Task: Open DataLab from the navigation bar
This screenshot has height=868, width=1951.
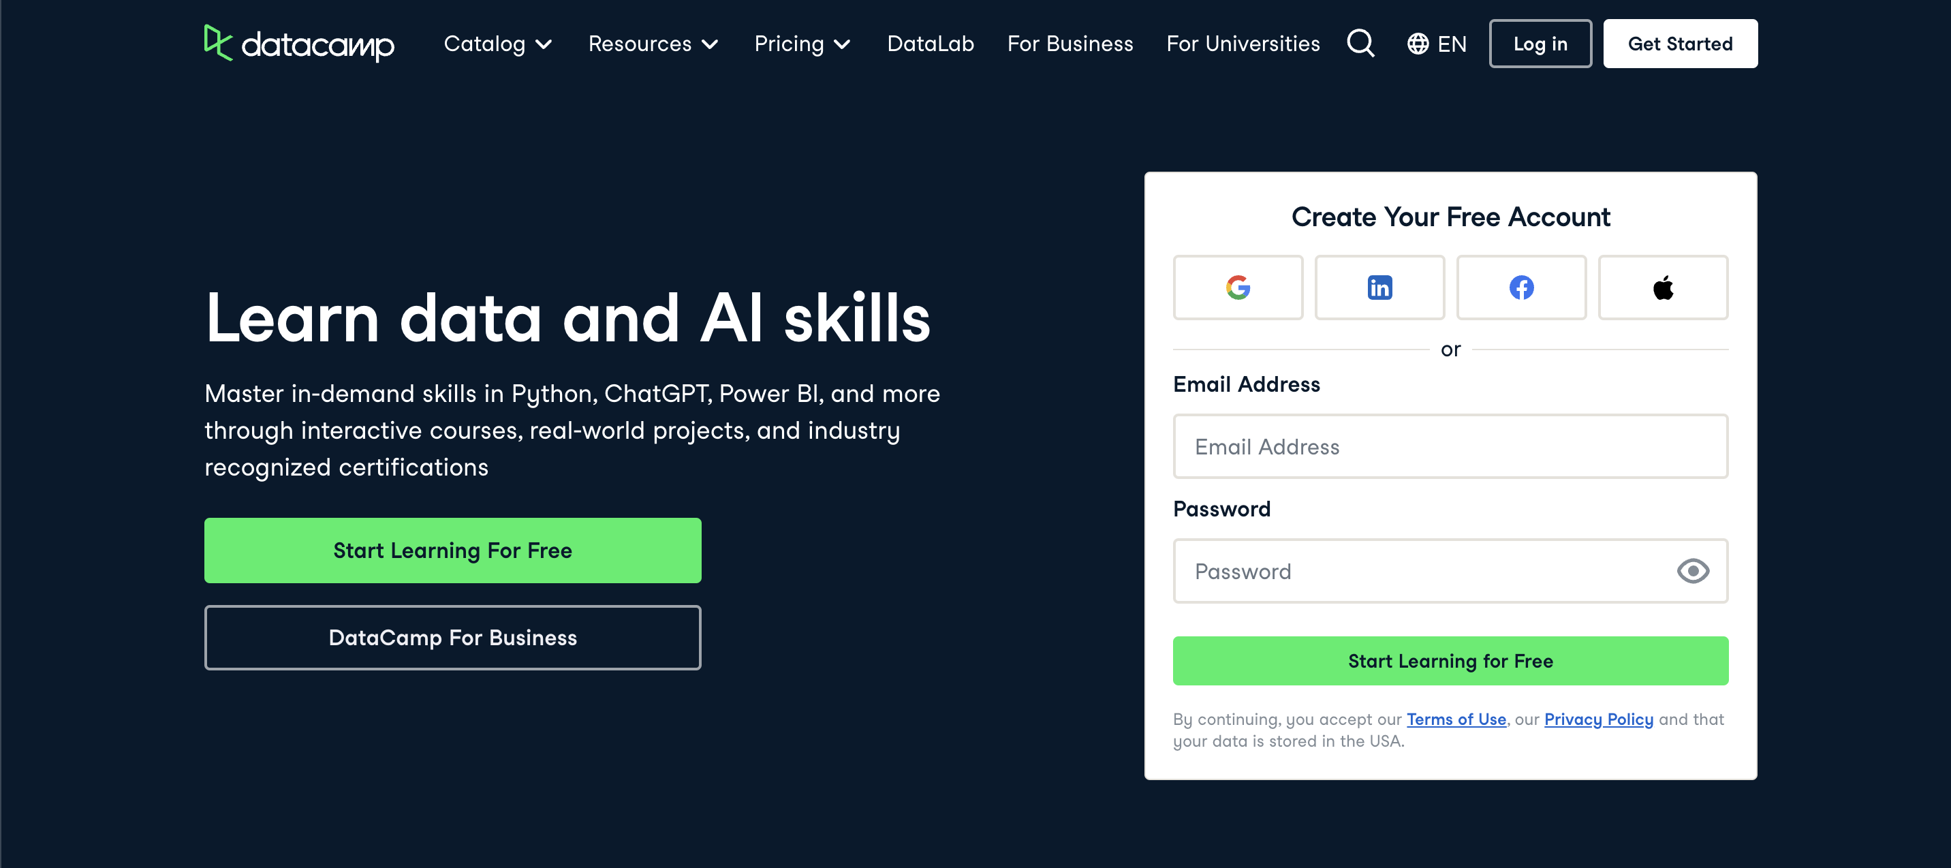Action: click(x=930, y=44)
